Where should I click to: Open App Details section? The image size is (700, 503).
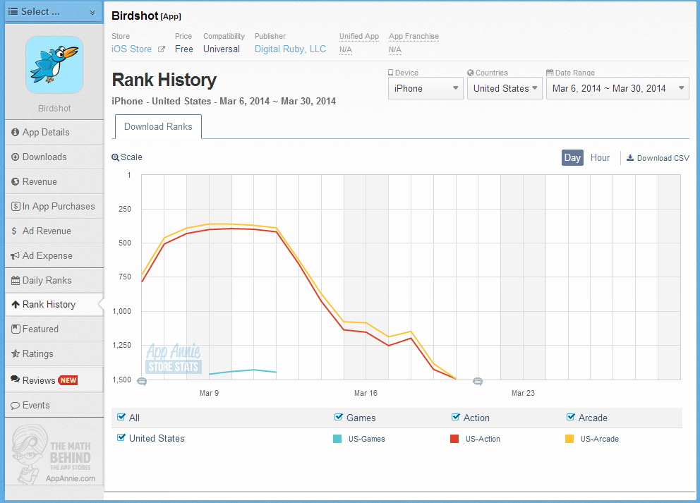54,132
